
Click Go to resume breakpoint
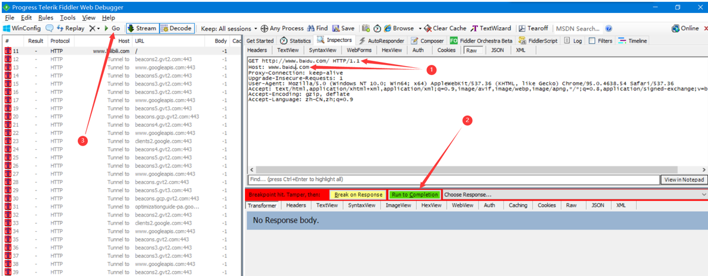point(112,28)
